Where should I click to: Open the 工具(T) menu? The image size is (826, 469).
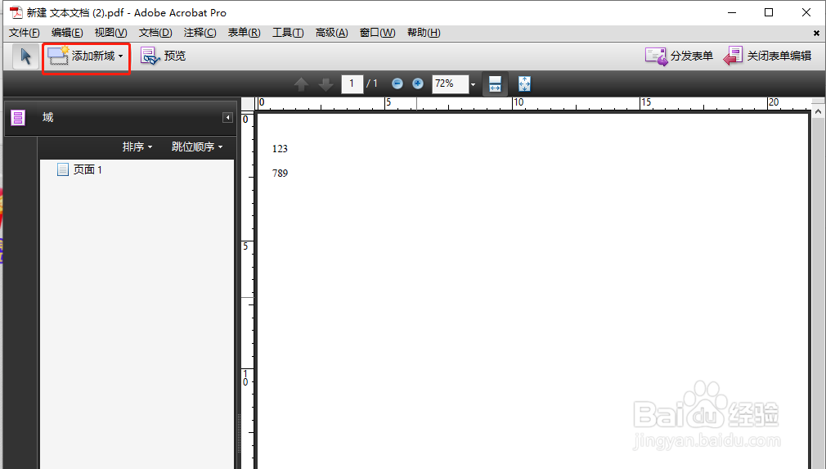pos(288,33)
